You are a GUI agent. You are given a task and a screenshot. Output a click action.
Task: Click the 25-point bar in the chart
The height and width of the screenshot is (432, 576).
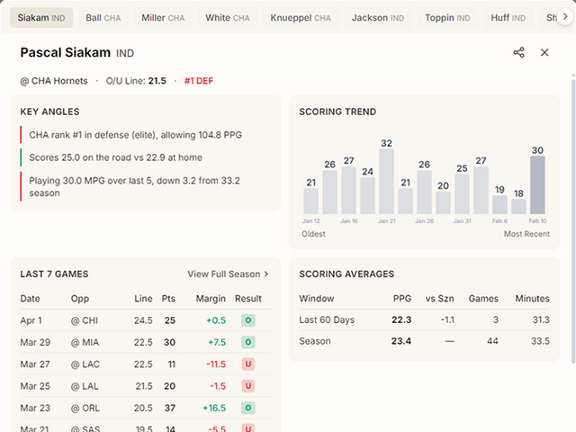(x=462, y=194)
